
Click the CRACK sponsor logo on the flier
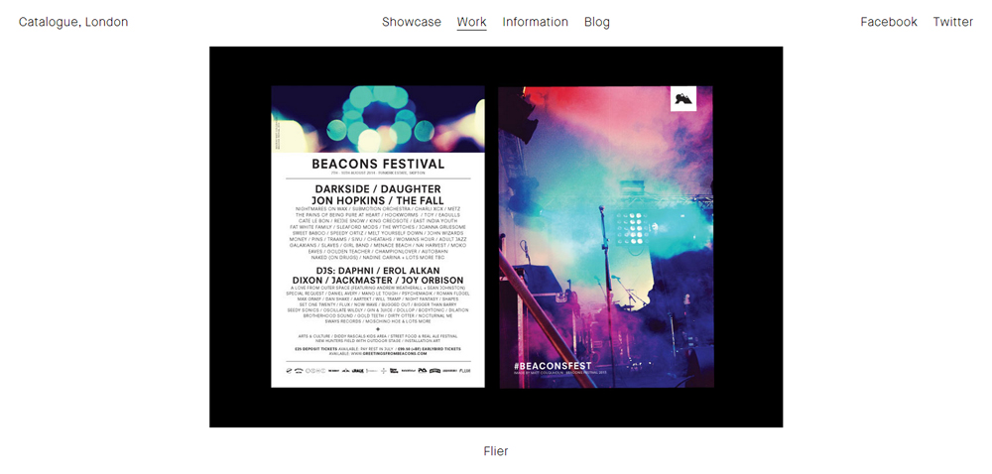(x=358, y=370)
